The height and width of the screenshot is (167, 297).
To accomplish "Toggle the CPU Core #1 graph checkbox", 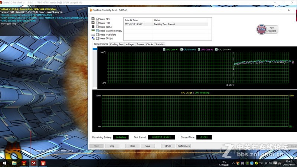I will coord(164,49).
